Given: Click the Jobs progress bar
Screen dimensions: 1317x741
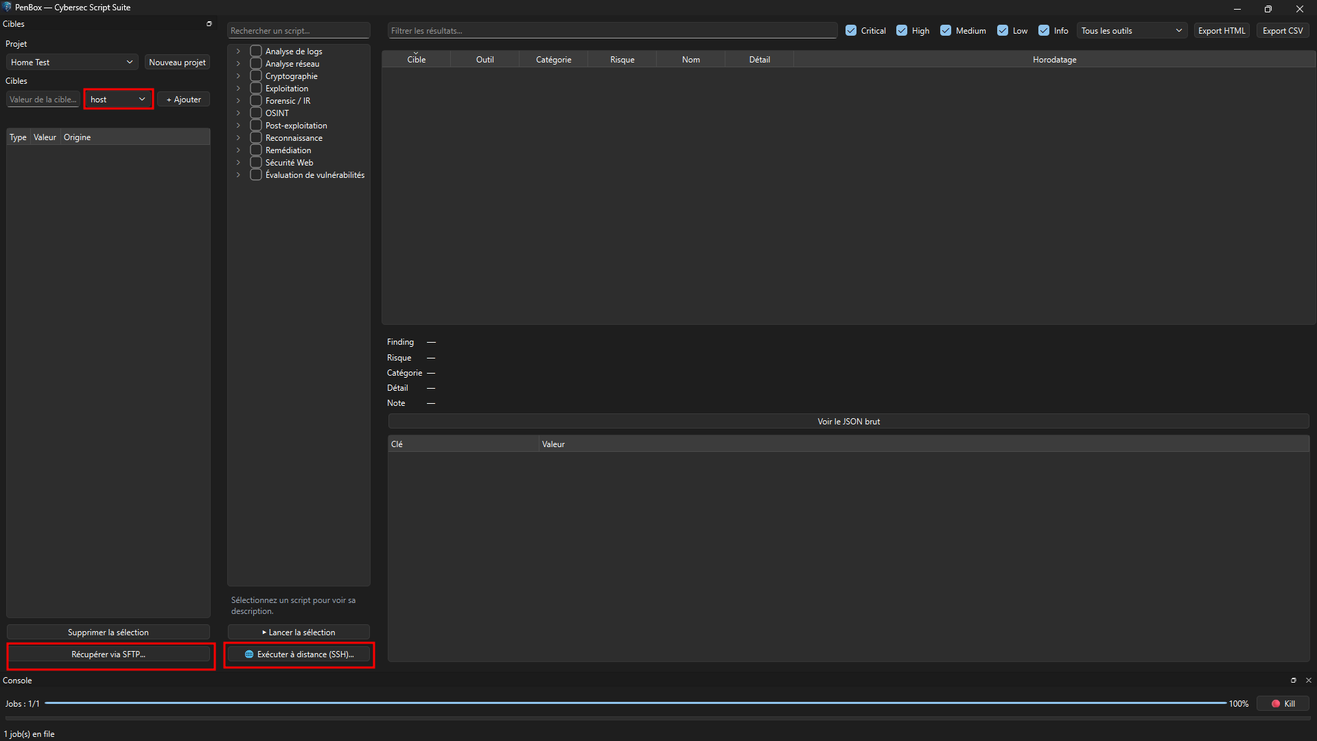Looking at the screenshot, I should tap(636, 703).
